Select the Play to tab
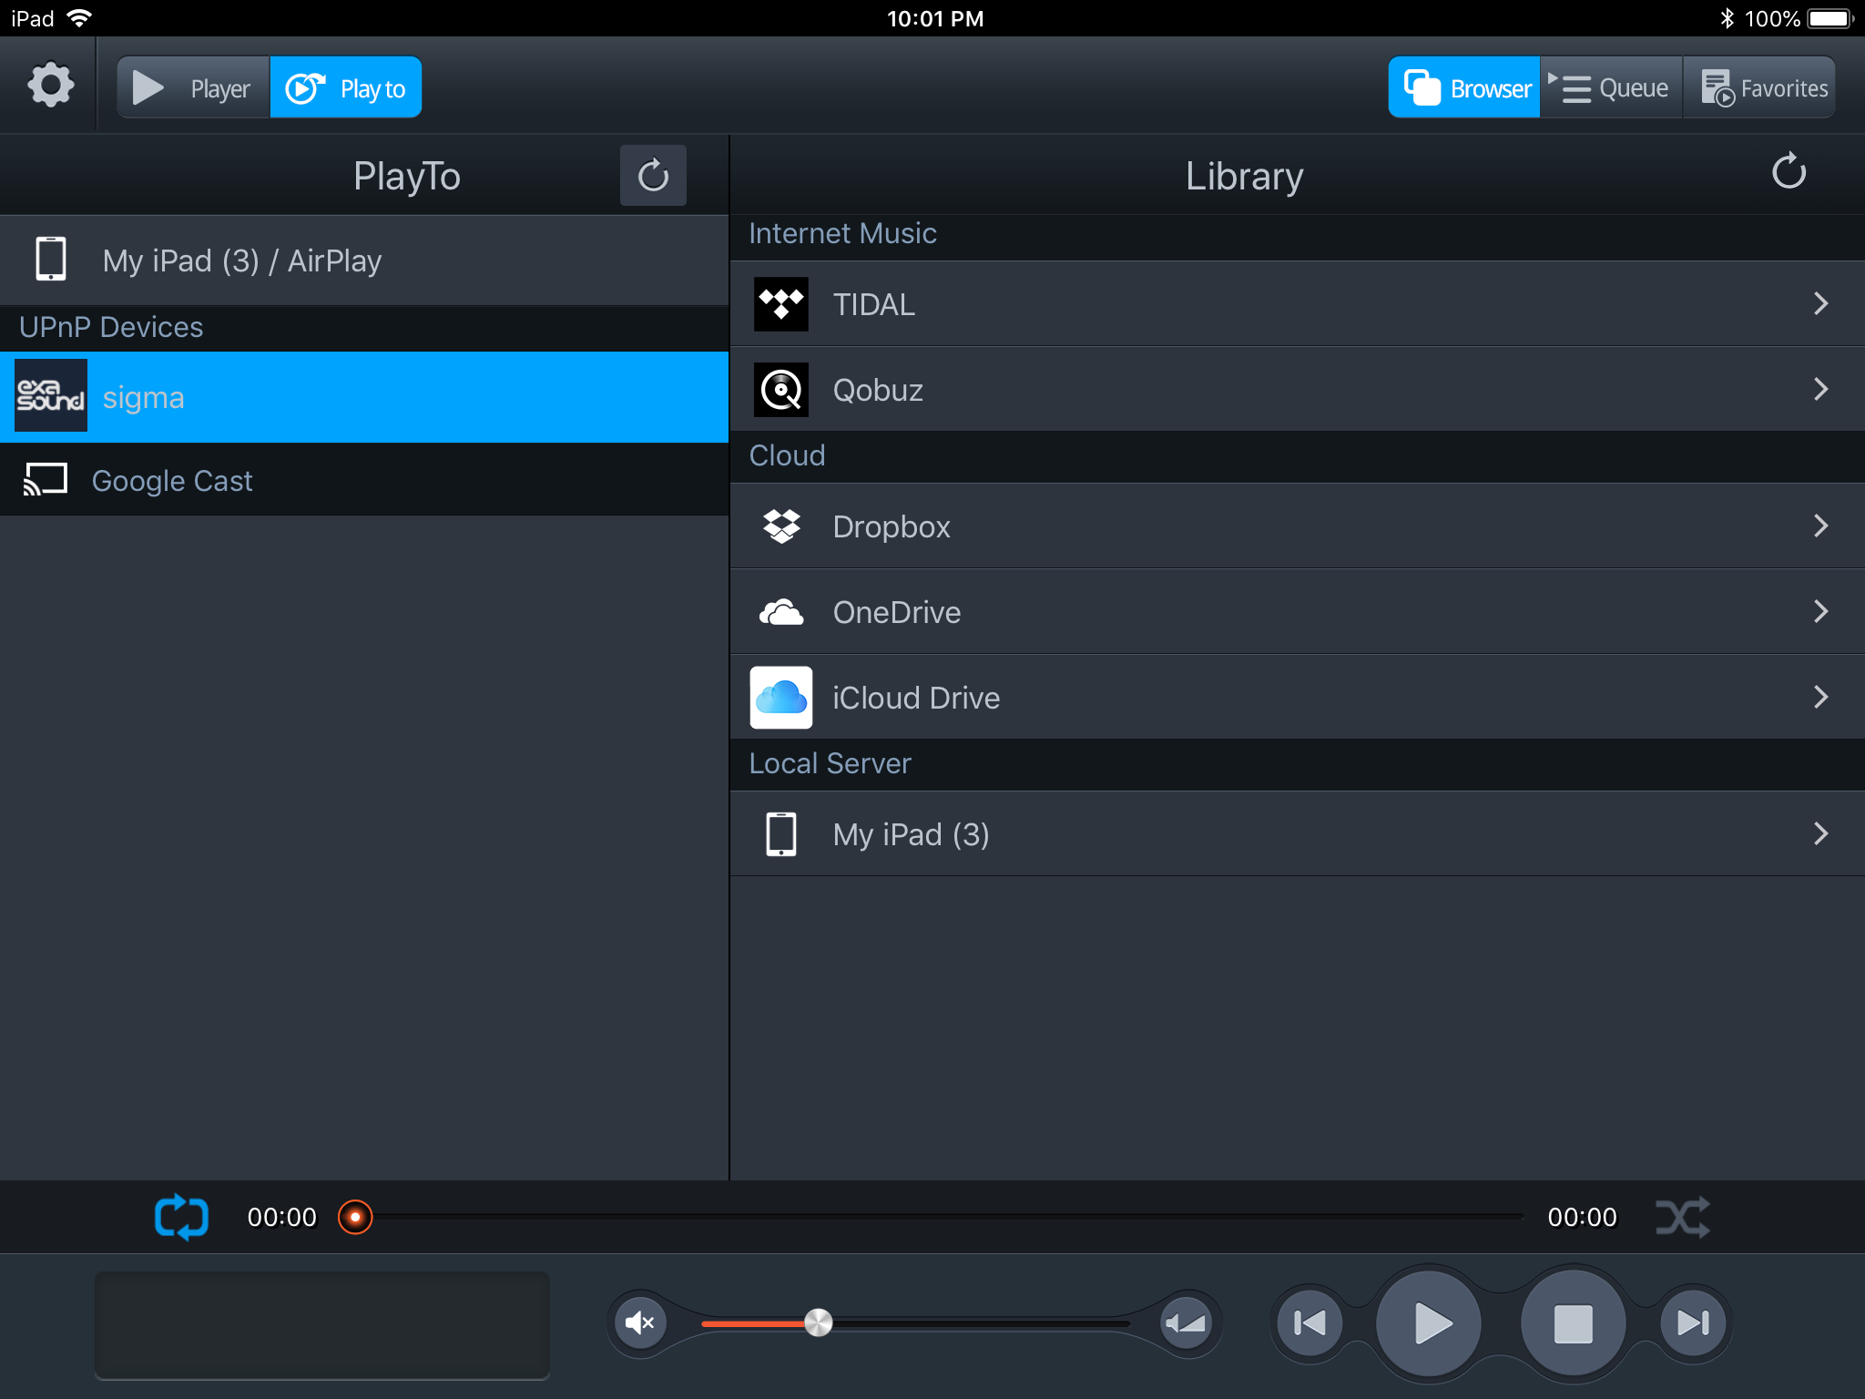Screen dimensions: 1865x1399 click(346, 87)
